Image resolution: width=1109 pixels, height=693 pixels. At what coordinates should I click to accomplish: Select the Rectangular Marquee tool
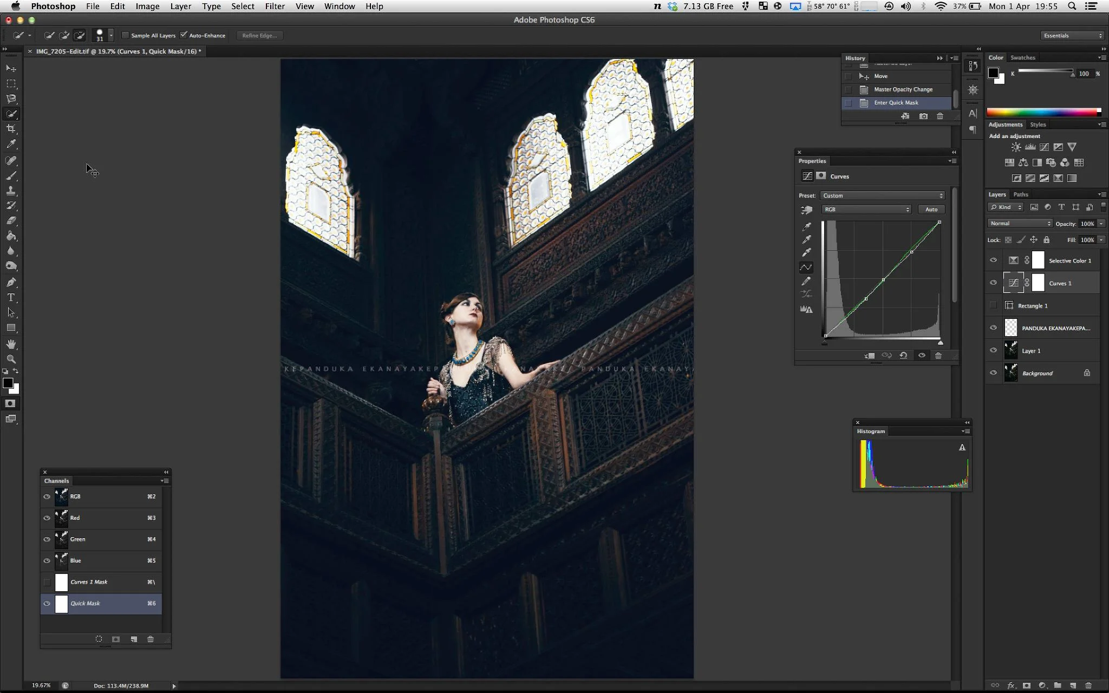pos(11,83)
